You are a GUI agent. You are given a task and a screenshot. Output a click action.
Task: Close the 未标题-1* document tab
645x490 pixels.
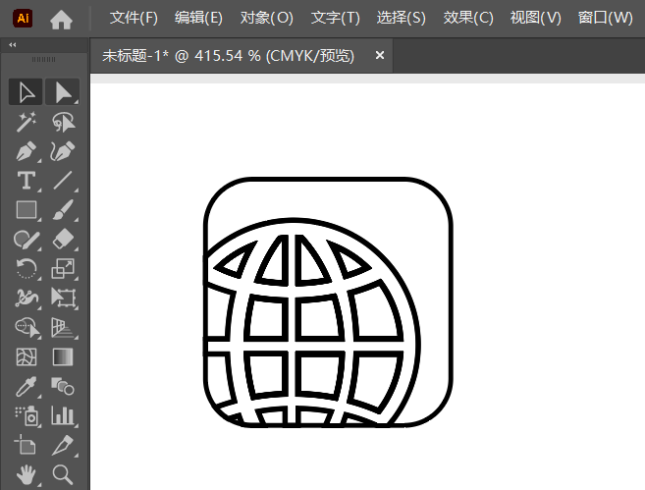pos(380,55)
